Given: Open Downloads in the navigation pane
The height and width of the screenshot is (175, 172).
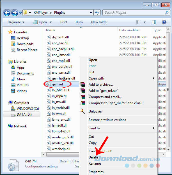Looking at the screenshot, I should point(22,44).
